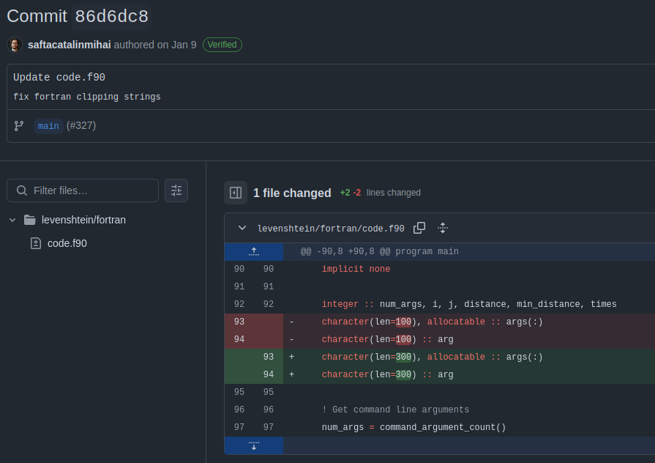
Task: Click the magnifier icon in filter box
Action: point(22,190)
